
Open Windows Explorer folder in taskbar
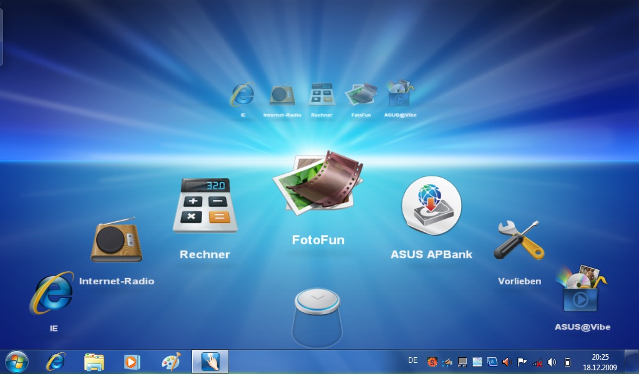[x=94, y=362]
